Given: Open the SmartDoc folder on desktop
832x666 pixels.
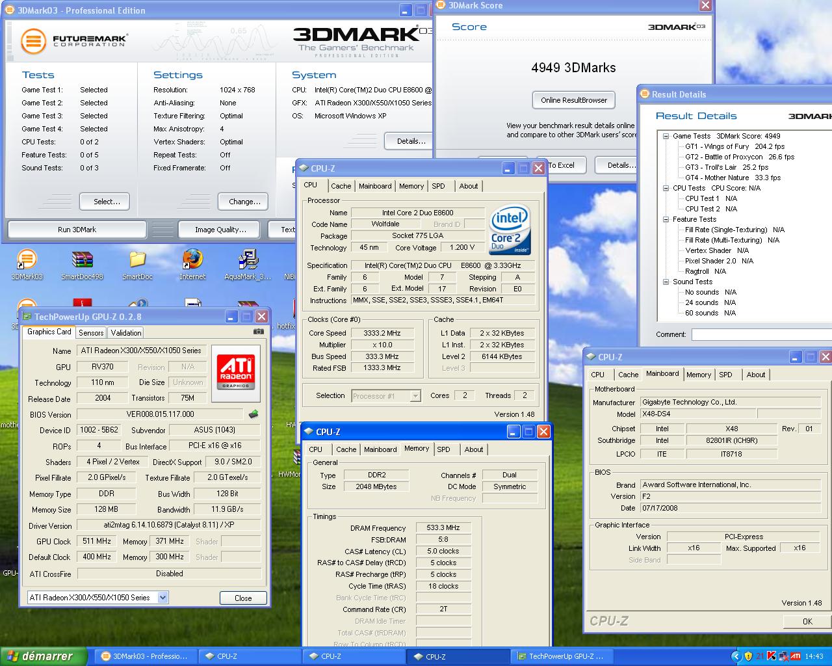Looking at the screenshot, I should coord(137,265).
